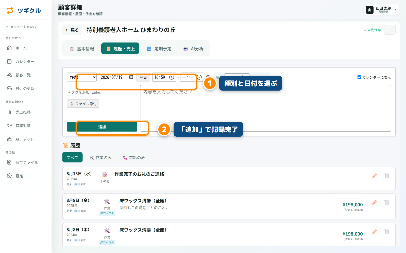
Task: Delete the 8月8日（木）2024年 entry
Action: pos(387,232)
